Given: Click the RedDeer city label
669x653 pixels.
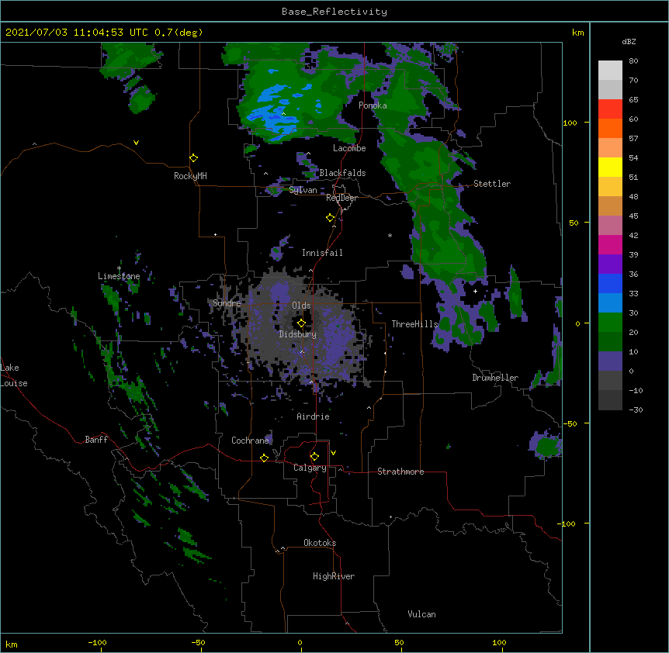Looking at the screenshot, I should [341, 198].
